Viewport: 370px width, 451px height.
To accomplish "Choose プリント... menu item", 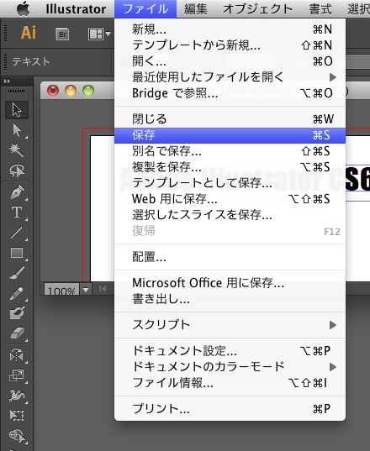I will click(x=230, y=409).
